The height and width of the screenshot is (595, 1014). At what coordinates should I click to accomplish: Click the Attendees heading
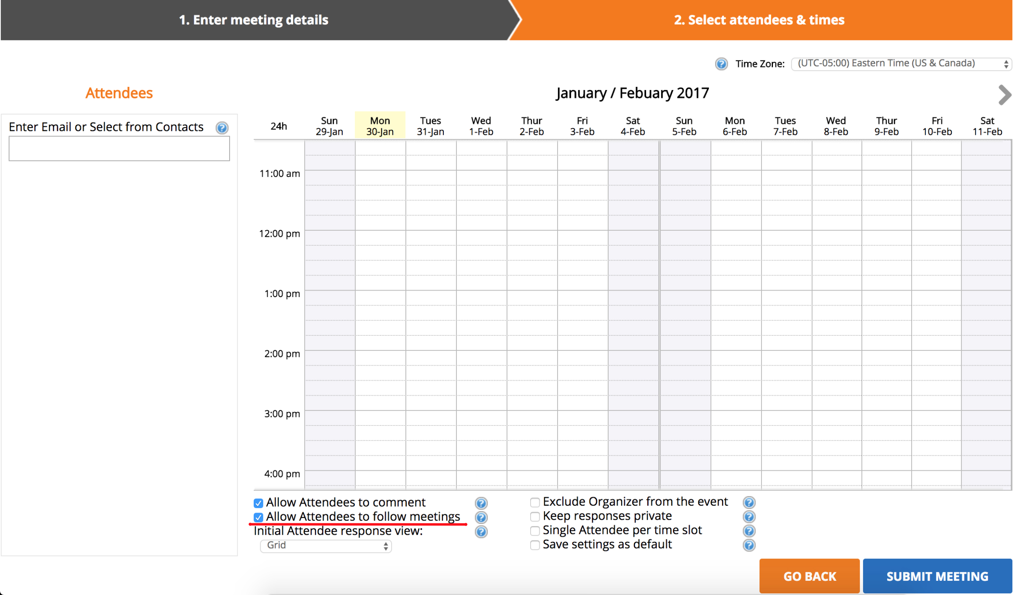click(x=119, y=93)
